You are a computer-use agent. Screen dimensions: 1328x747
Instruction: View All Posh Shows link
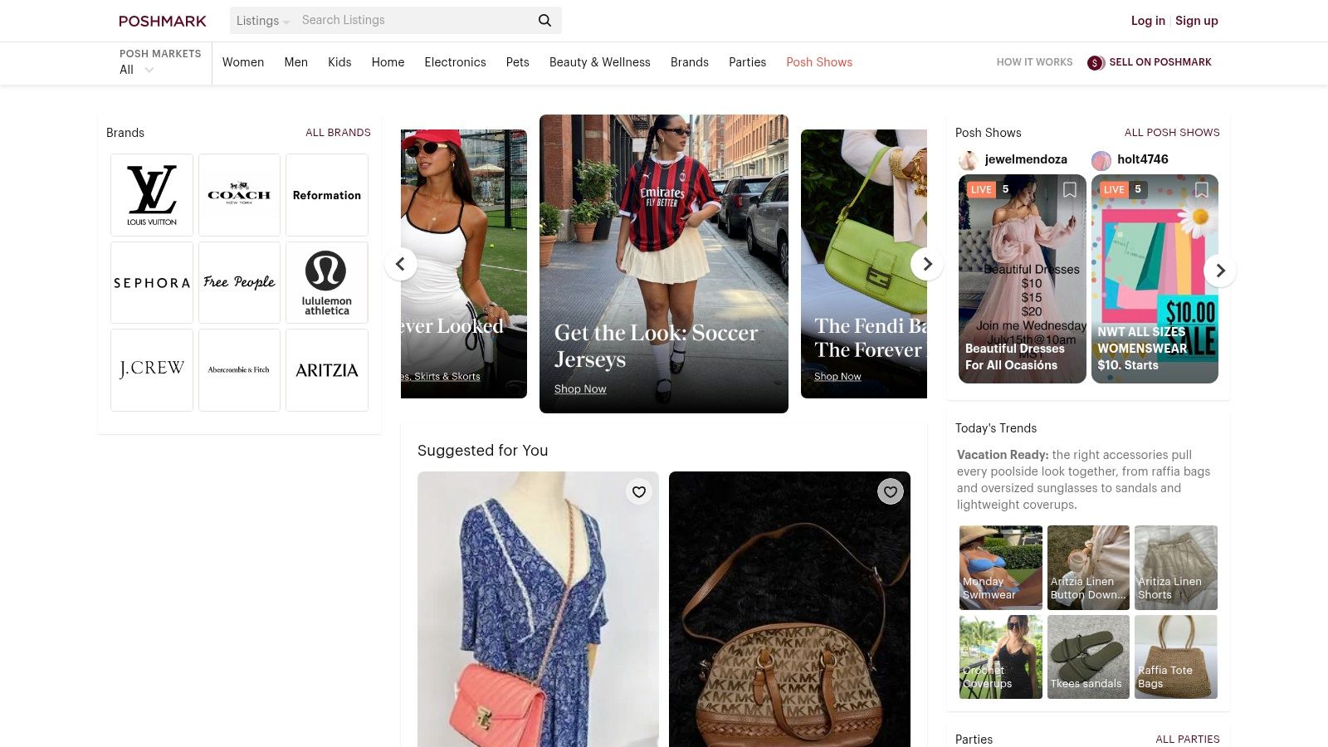(1172, 133)
